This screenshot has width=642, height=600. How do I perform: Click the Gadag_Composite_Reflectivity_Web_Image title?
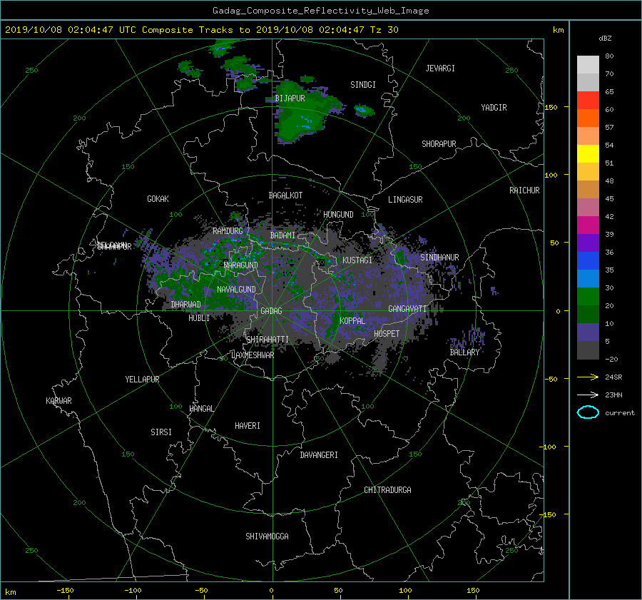click(320, 11)
